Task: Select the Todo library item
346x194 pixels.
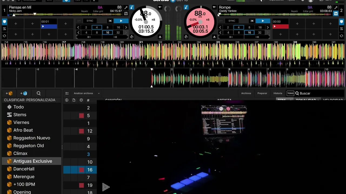Action: [31, 107]
